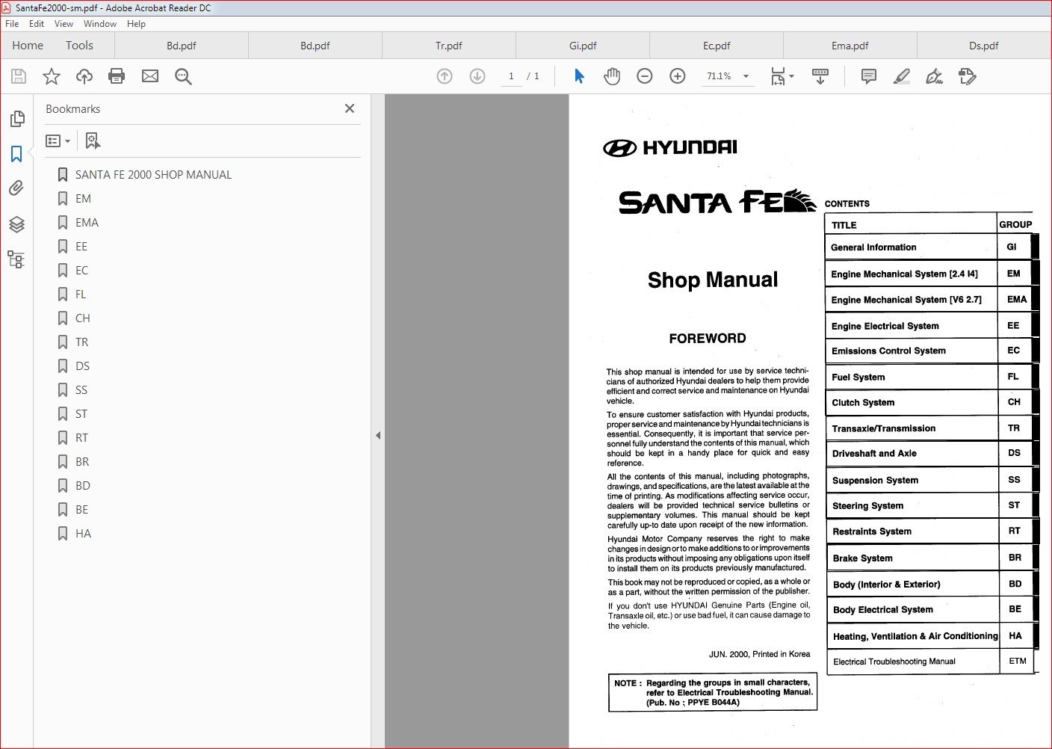Select the FL bookmark
This screenshot has height=749, width=1052.
coord(81,295)
